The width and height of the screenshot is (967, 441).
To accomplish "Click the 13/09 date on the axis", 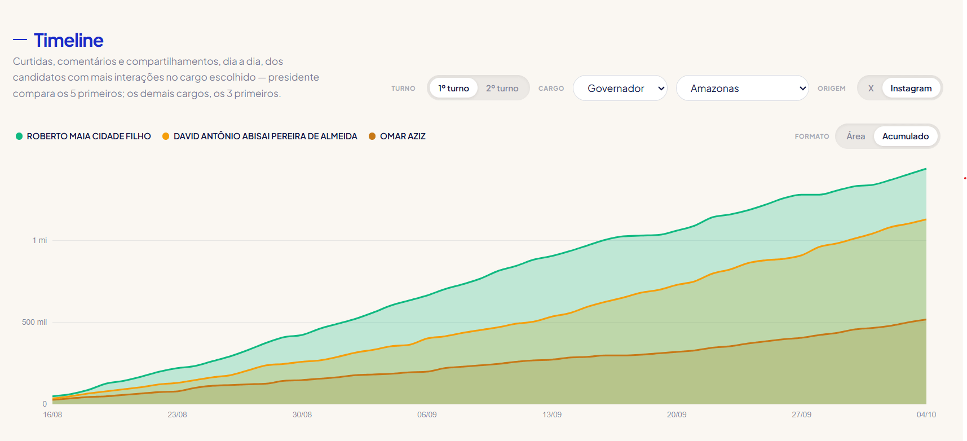I will coord(552,414).
